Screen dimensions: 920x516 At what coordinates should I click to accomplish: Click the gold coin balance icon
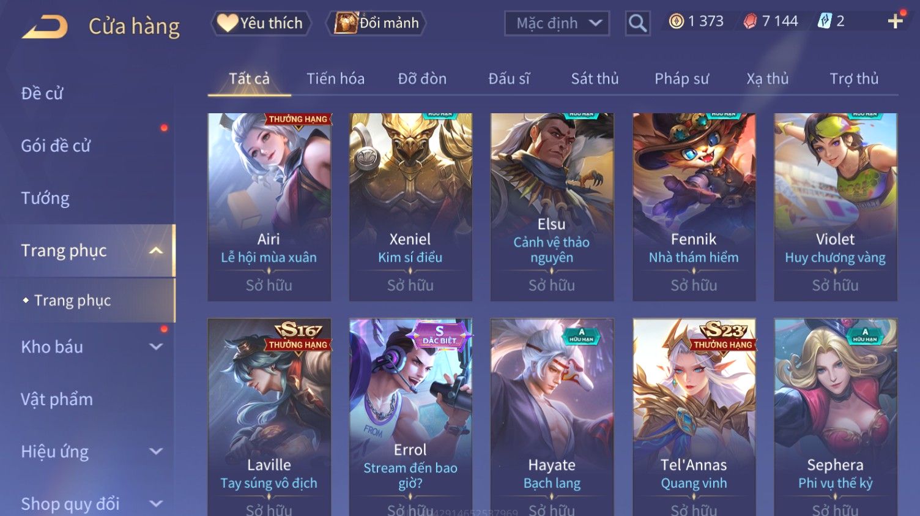pos(676,21)
